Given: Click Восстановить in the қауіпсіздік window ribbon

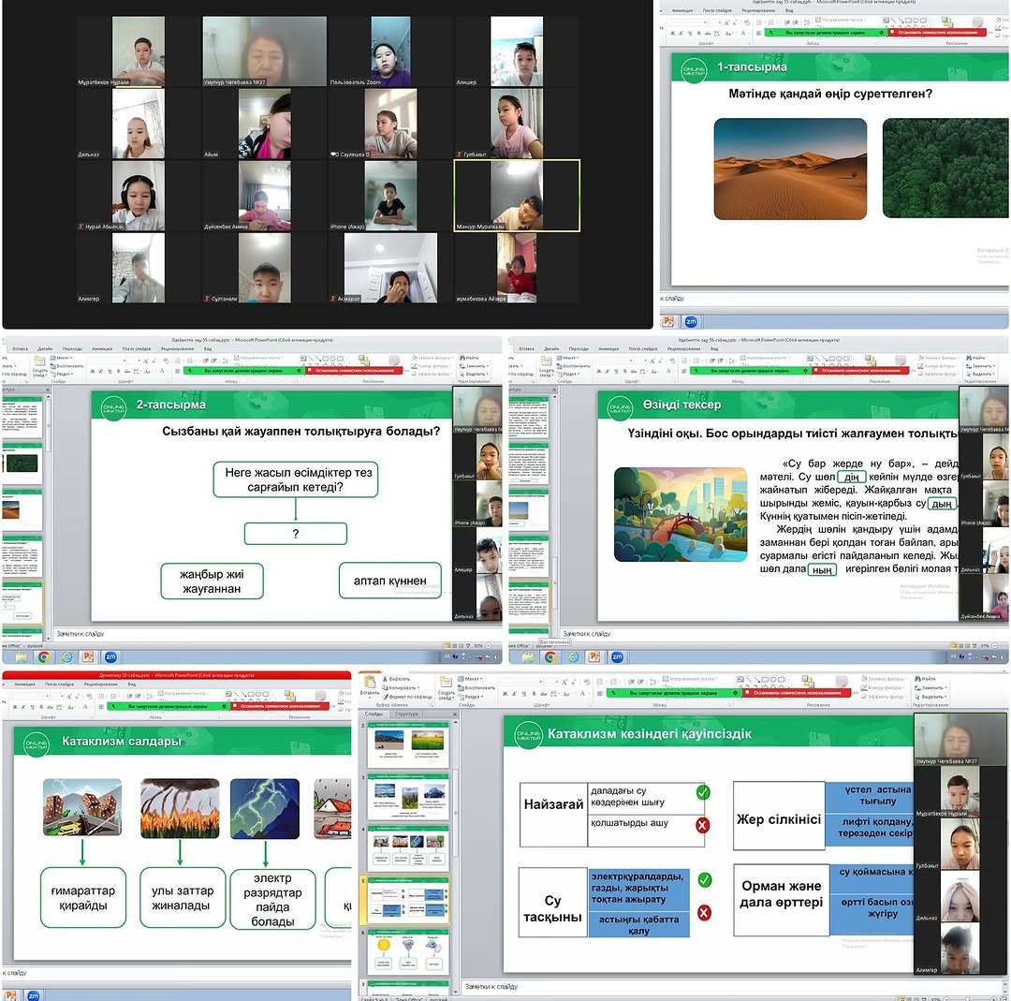Looking at the screenshot, I should coord(476,687).
